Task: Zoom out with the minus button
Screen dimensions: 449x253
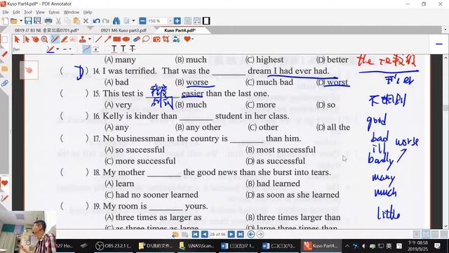Action: pos(142,21)
